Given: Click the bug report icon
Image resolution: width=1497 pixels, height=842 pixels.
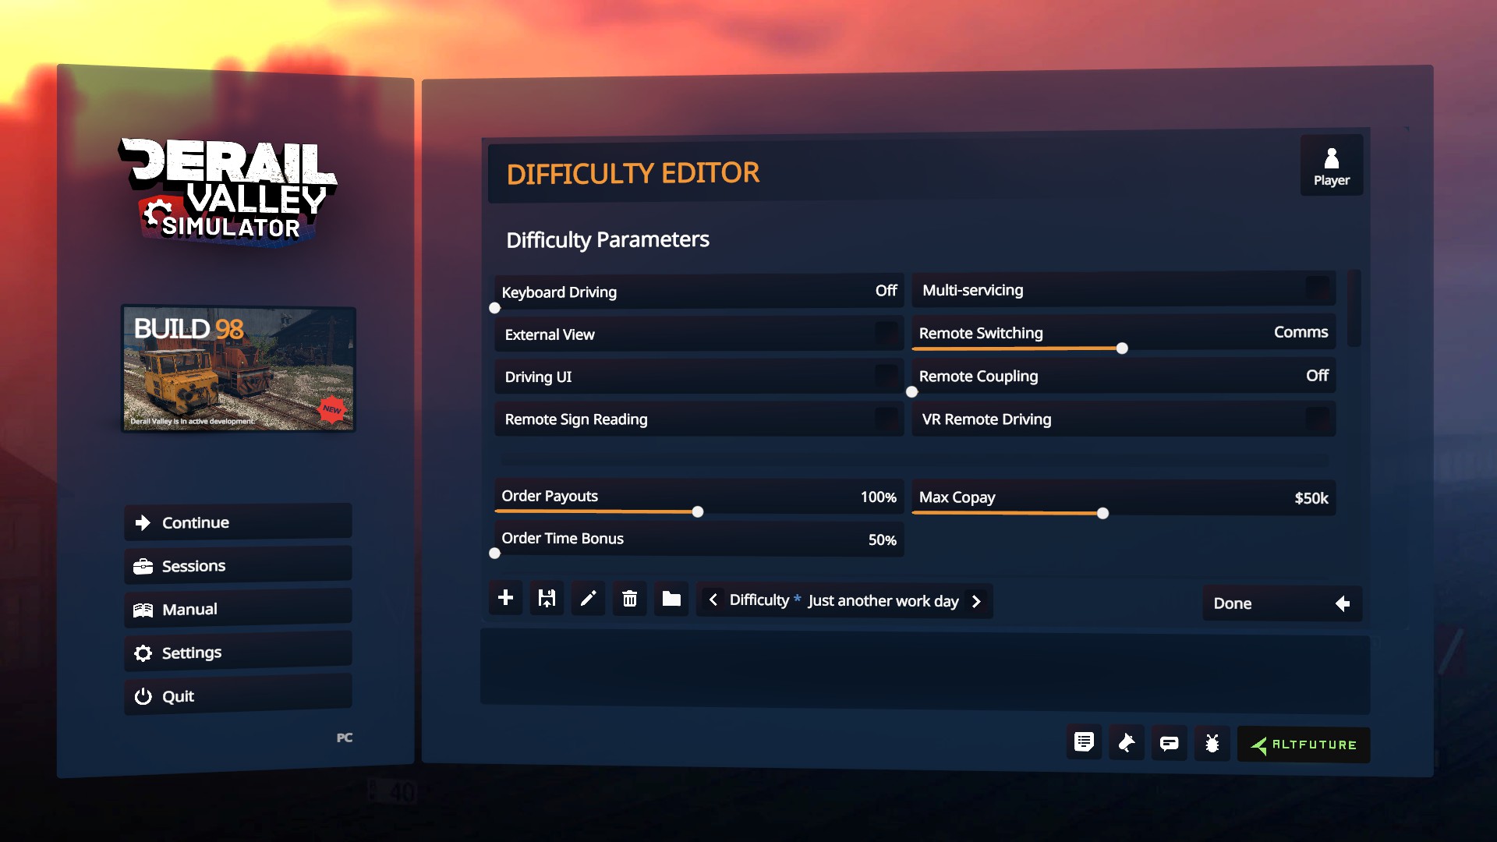Looking at the screenshot, I should (1212, 743).
